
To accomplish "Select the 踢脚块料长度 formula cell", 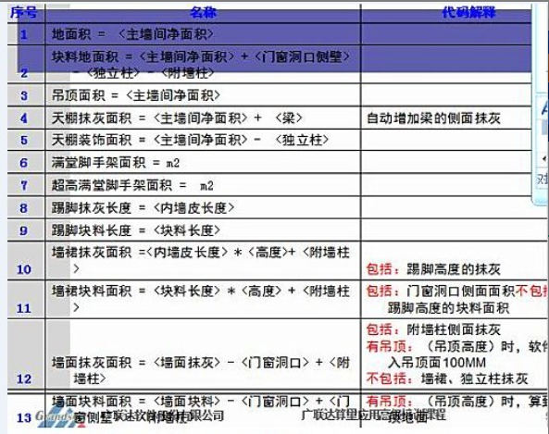I will point(203,230).
